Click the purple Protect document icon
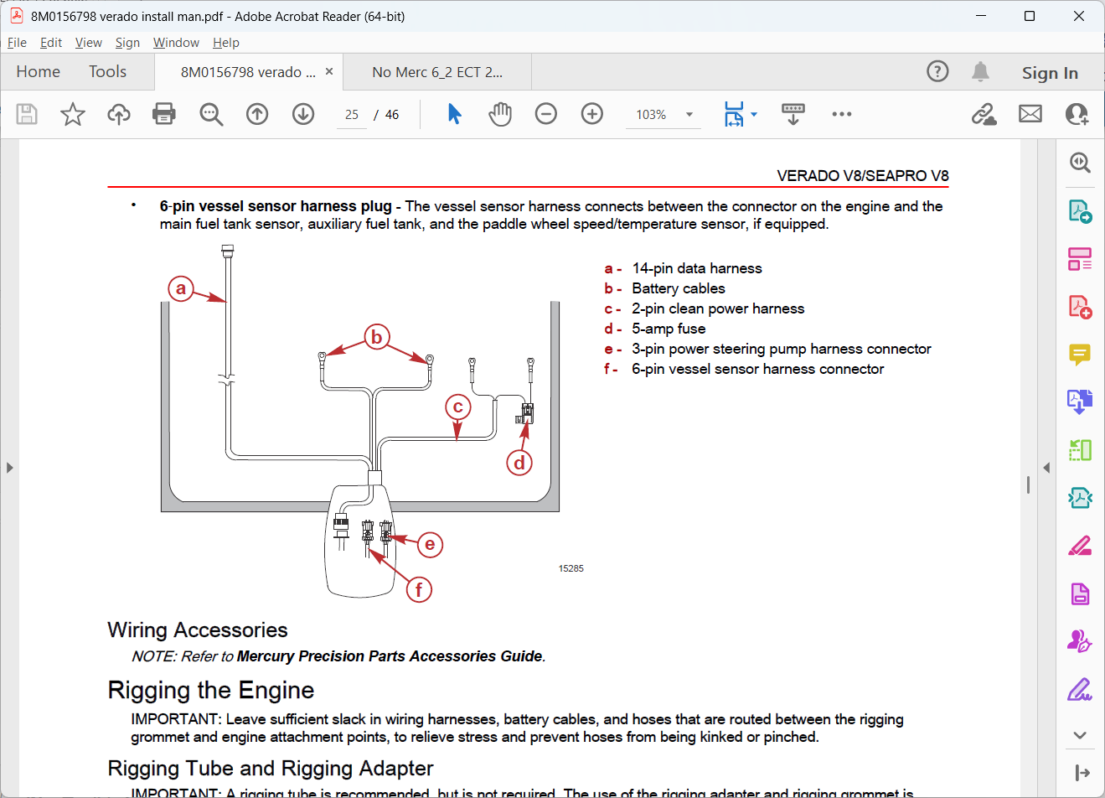The height and width of the screenshot is (798, 1105). pos(1080,593)
